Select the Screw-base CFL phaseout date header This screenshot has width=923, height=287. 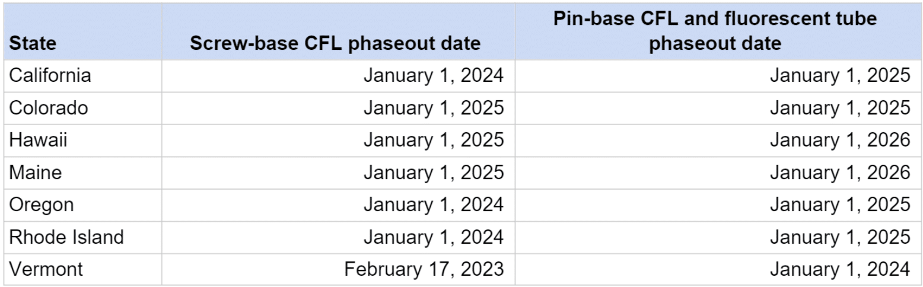click(335, 43)
